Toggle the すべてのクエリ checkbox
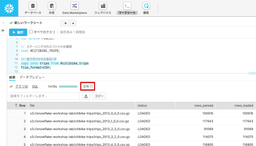 (31, 32)
